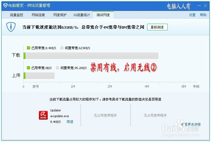Click the 下载 download bandwidth bar
Image resolution: width=211 pixels, height=142 pixels.
click(x=91, y=56)
